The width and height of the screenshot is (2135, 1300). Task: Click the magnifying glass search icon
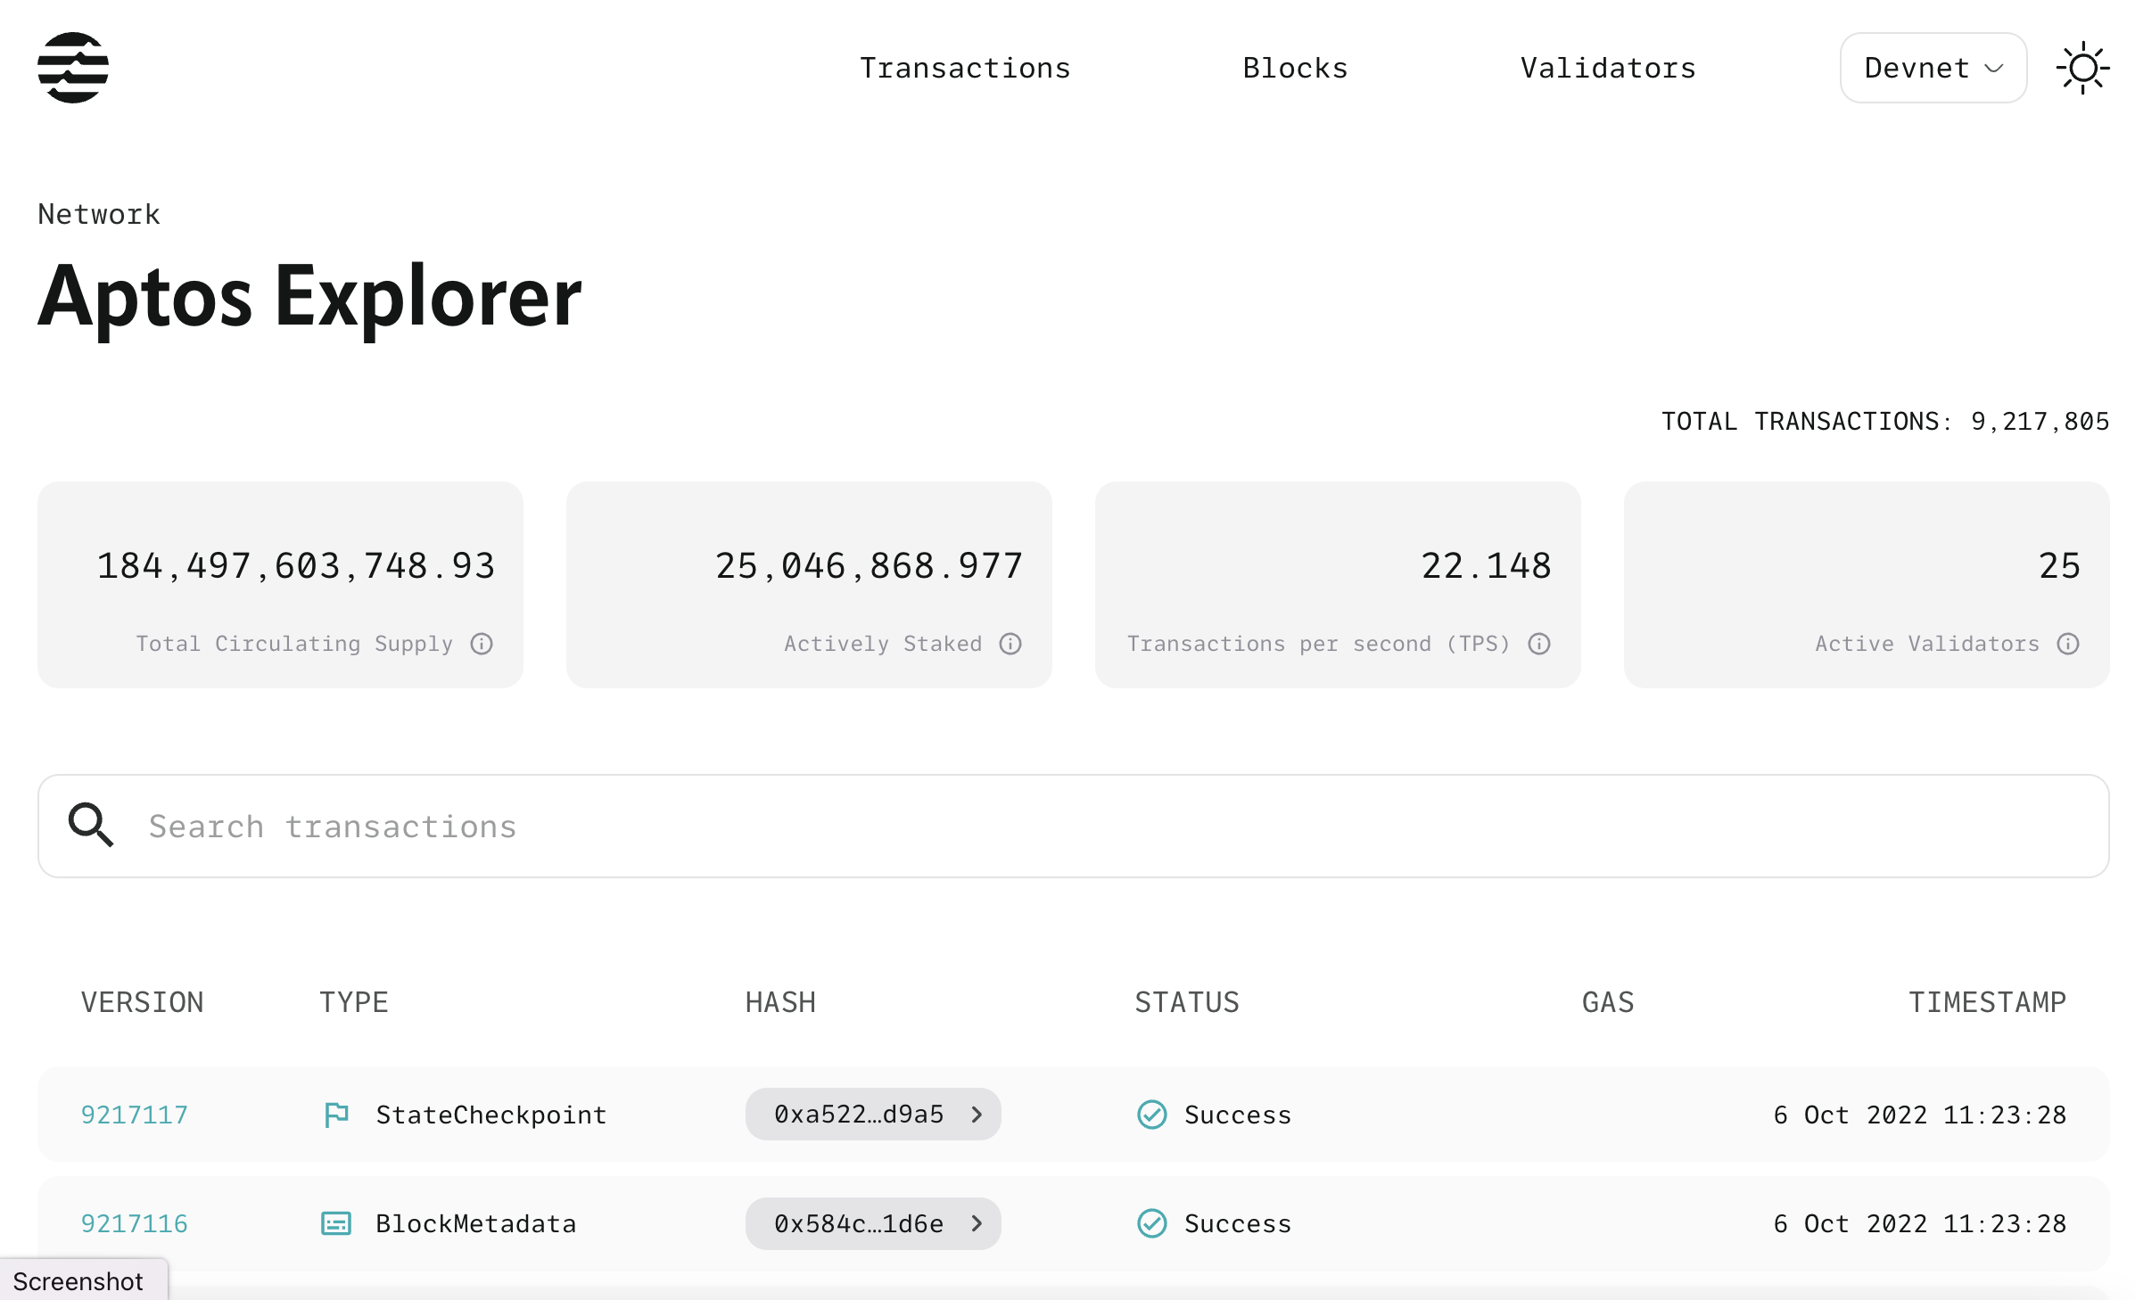90,826
